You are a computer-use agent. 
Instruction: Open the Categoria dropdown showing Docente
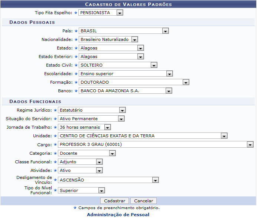[87, 153]
